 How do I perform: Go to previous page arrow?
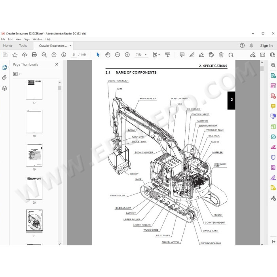[x=54, y=55]
